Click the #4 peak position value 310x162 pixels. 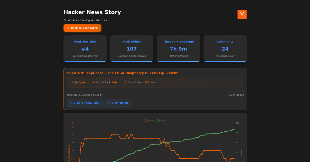pos(85,49)
